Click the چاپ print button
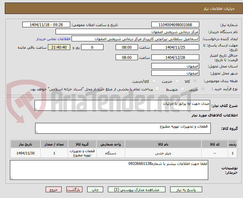The image size is (243, 198). (x=95, y=189)
